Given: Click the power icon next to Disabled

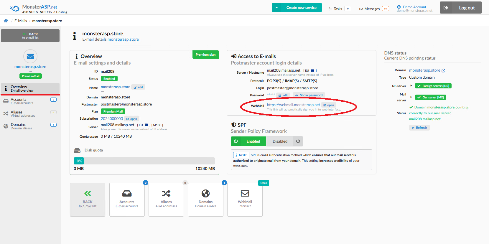Looking at the screenshot, I should [298, 141].
